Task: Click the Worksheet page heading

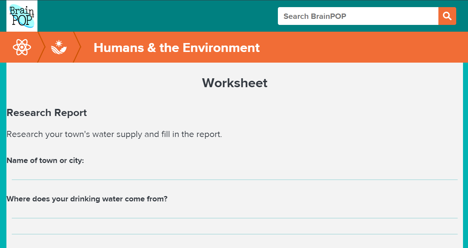Action: [x=234, y=83]
